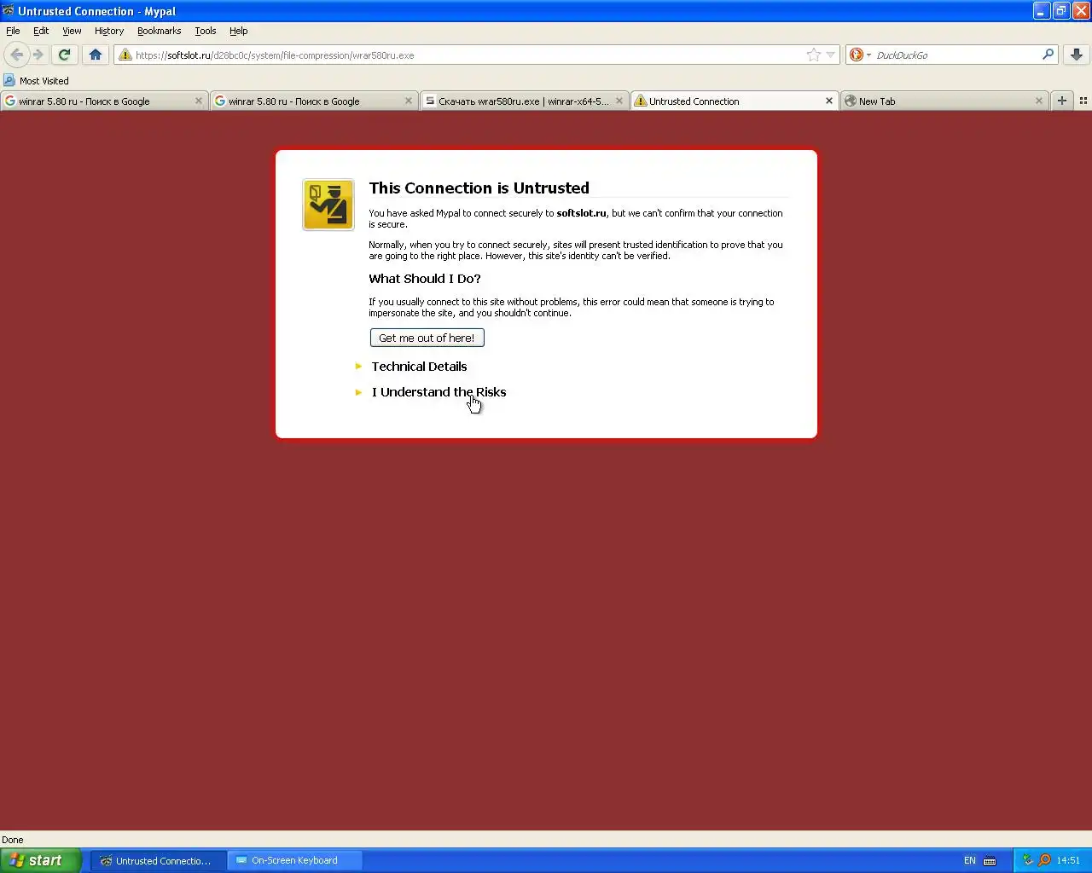Viewport: 1092px width, 873px height.
Task: Close the Скачать wrar580ru.exe tab
Action: tap(619, 101)
